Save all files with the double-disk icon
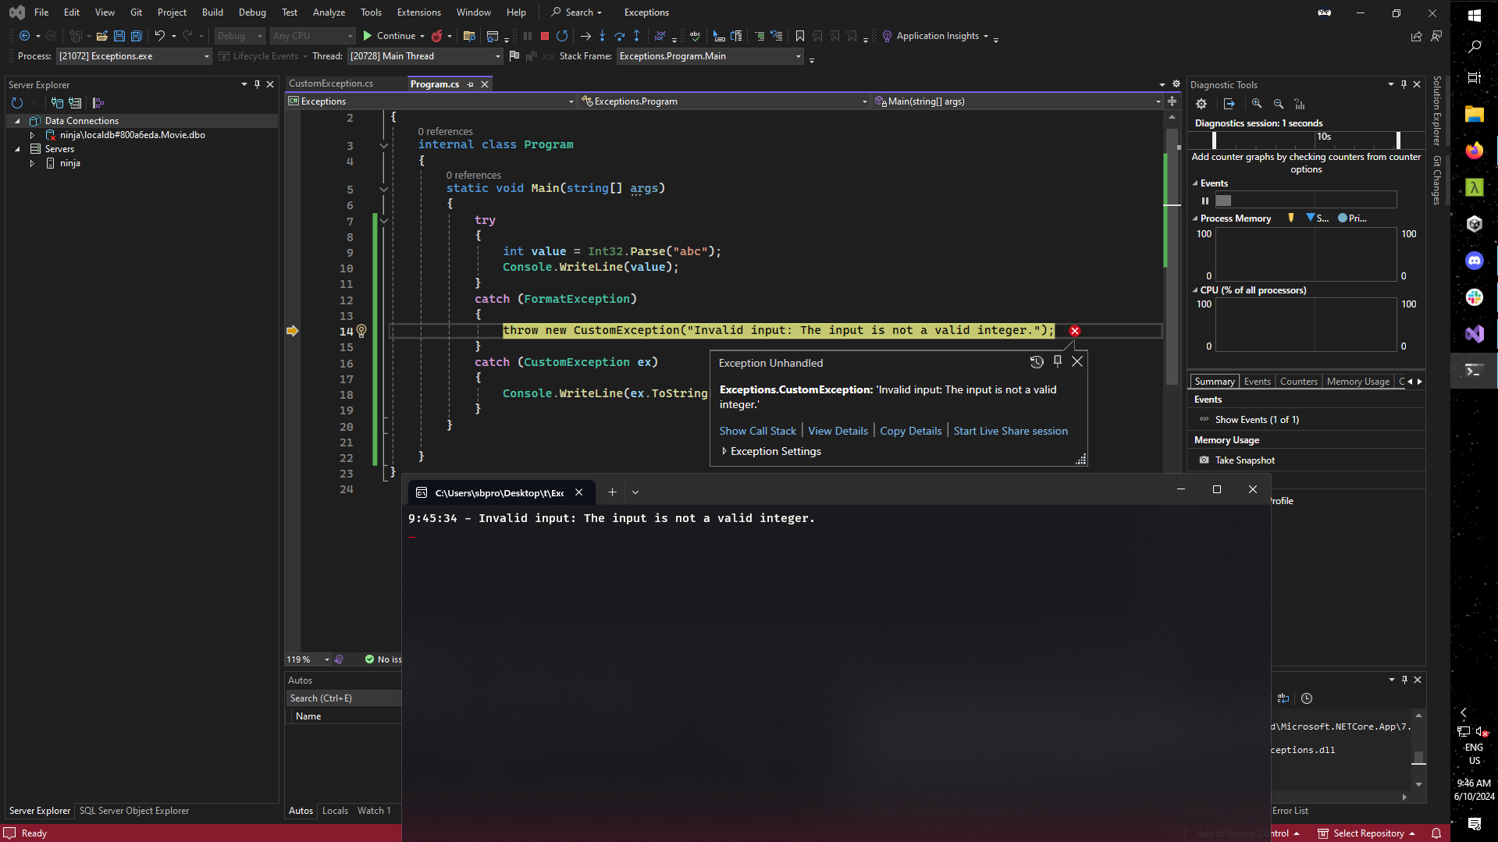This screenshot has height=842, width=1498. pos(137,36)
